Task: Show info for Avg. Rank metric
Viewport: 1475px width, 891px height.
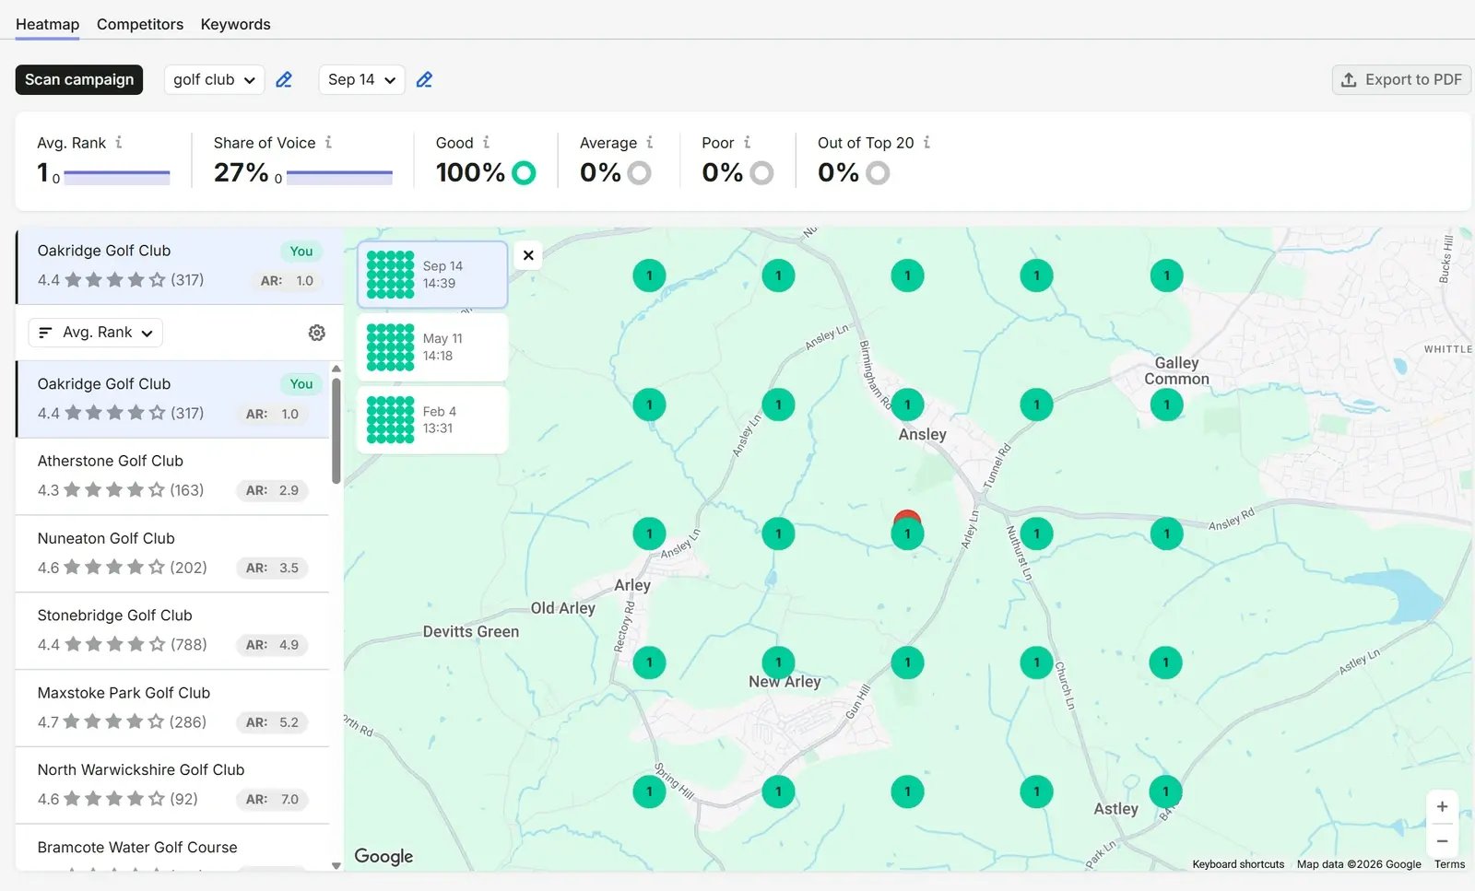Action: [x=119, y=143]
